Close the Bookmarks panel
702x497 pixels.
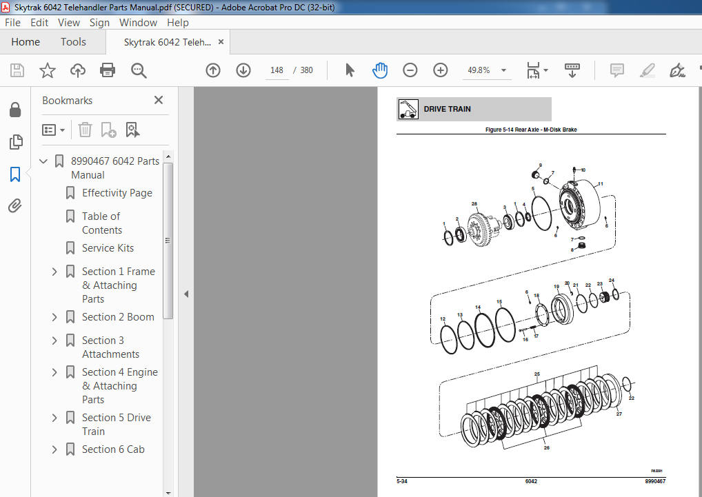click(159, 100)
